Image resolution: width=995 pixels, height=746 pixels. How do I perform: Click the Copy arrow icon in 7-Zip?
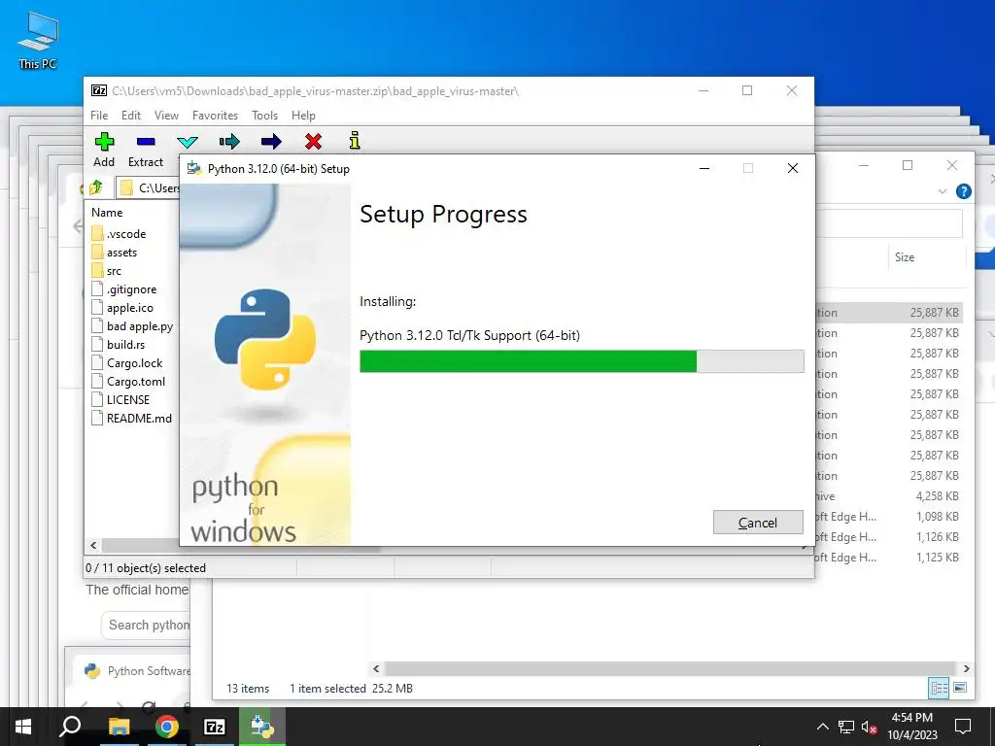click(229, 142)
